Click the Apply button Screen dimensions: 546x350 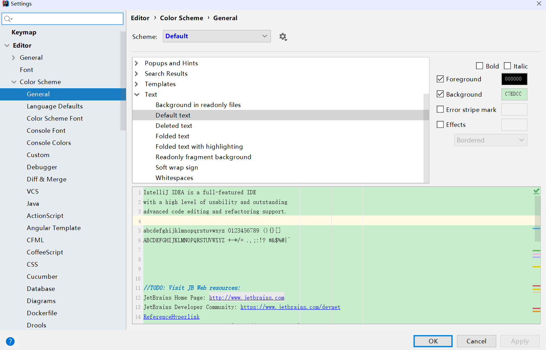pyautogui.click(x=520, y=341)
